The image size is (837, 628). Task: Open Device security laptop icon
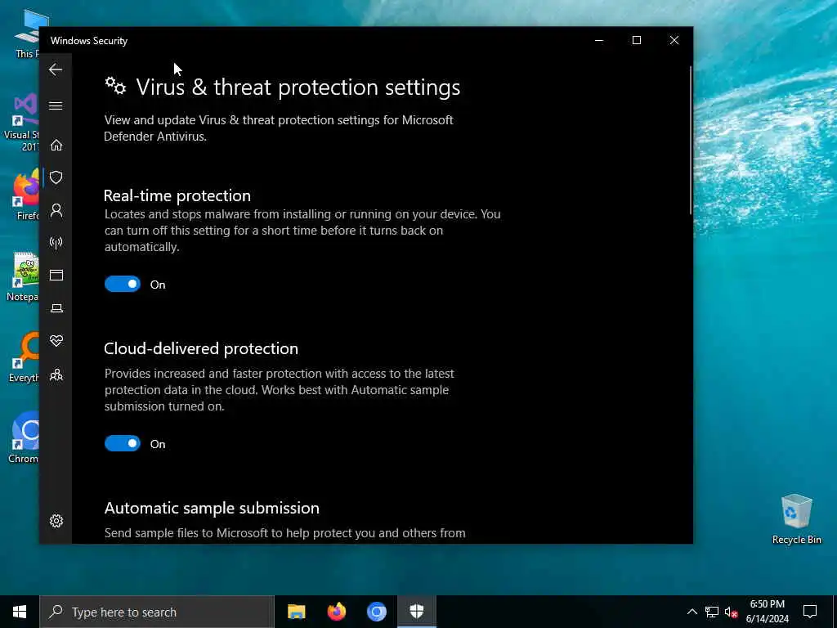56,308
